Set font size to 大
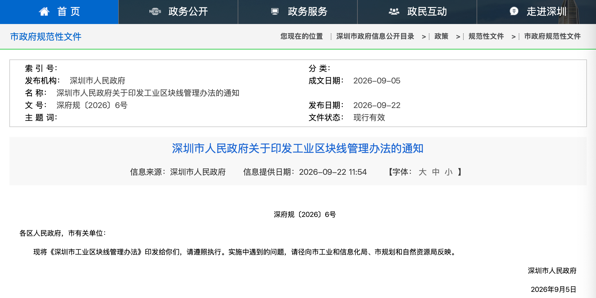 pyautogui.click(x=422, y=172)
